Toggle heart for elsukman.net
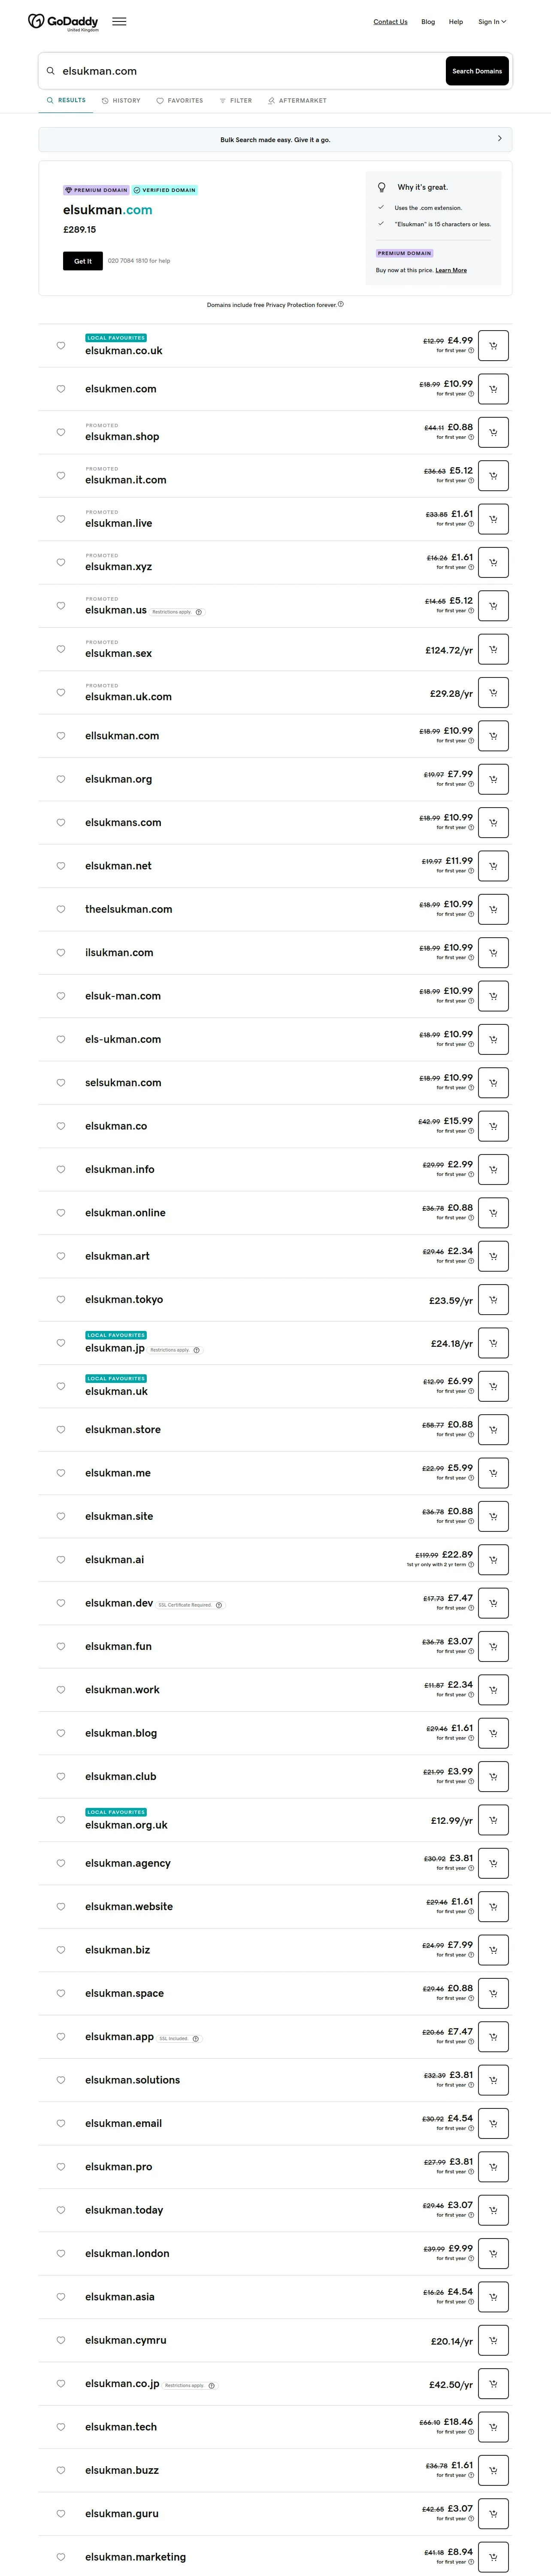The image size is (551, 2576). pos(61,866)
